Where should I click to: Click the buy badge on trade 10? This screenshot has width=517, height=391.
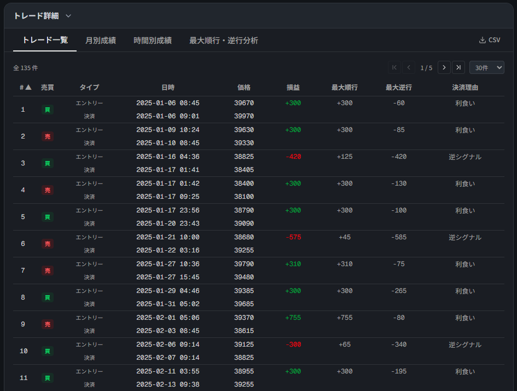(x=48, y=351)
